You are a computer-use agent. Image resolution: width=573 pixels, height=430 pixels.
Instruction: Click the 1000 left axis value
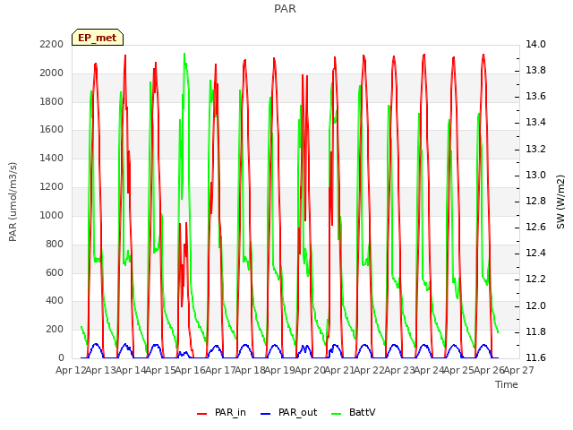tap(52, 215)
